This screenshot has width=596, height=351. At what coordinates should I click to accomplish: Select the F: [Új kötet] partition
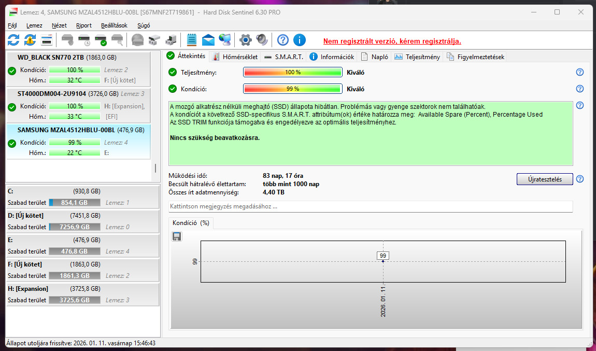tap(83, 270)
